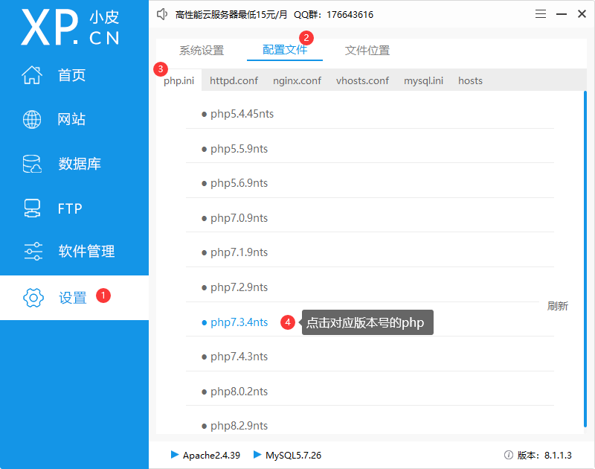Image resolution: width=595 pixels, height=469 pixels.
Task: Click the database icon in the sidebar
Action: pyautogui.click(x=32, y=164)
